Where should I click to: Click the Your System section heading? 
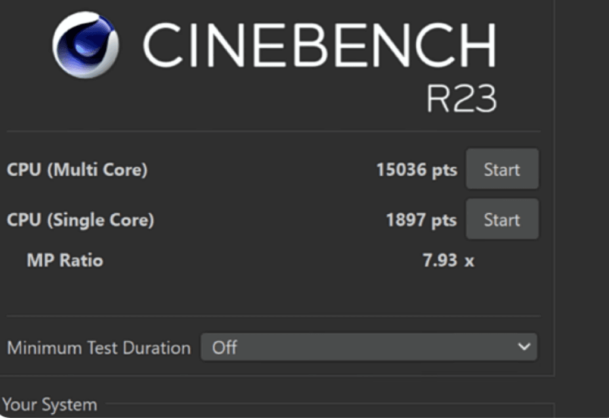(49, 405)
